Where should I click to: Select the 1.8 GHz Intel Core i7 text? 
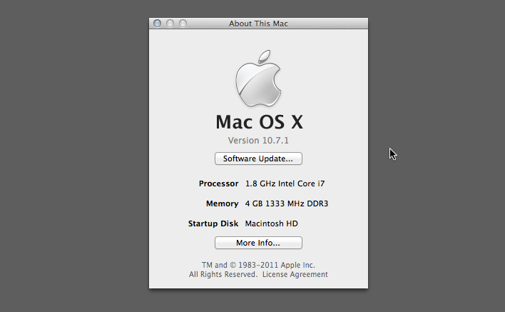pyautogui.click(x=285, y=183)
